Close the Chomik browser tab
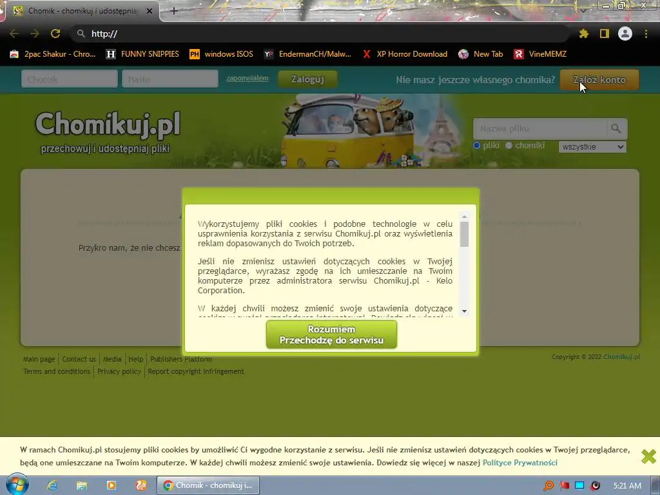The image size is (660, 495). tap(150, 11)
